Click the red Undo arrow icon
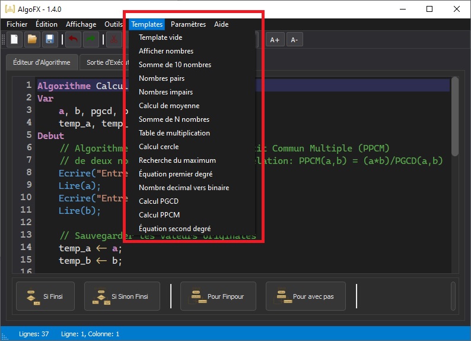 pyautogui.click(x=73, y=39)
